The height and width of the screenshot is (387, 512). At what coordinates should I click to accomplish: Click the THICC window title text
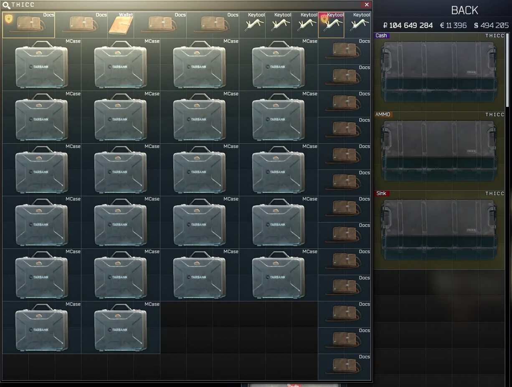click(x=23, y=5)
